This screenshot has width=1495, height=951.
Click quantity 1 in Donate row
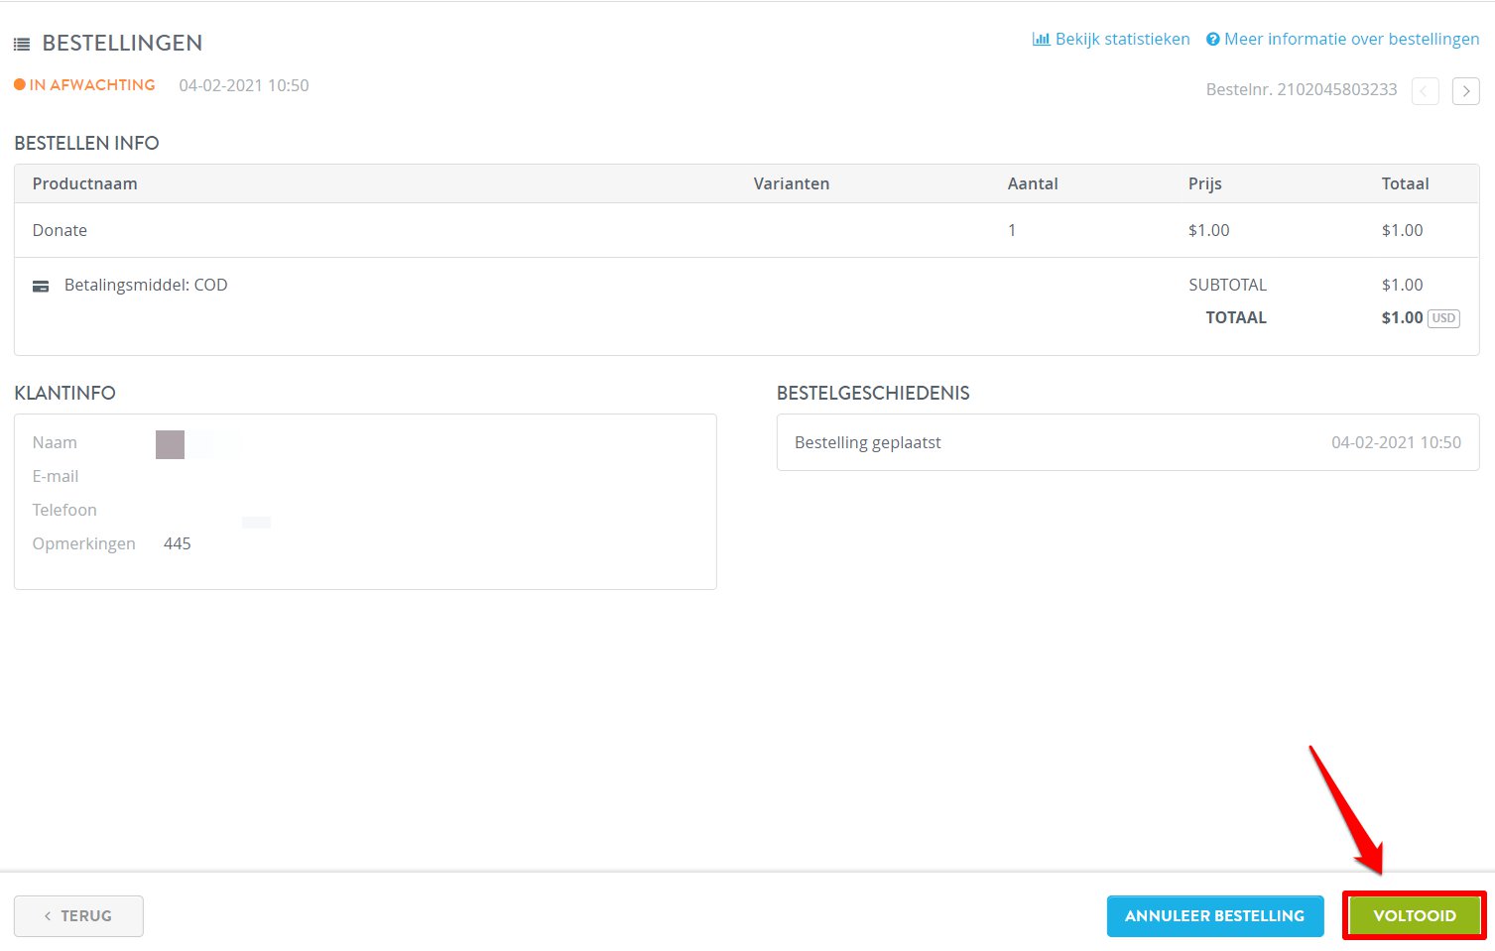[1012, 230]
